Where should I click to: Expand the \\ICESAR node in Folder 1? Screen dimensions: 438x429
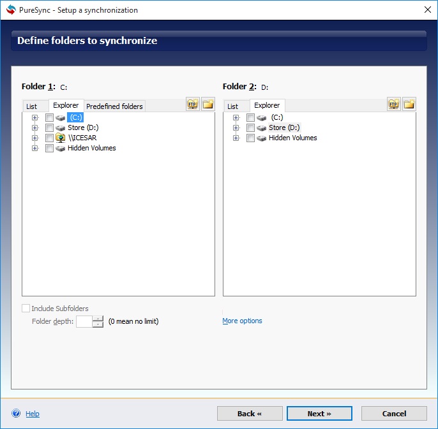point(34,138)
